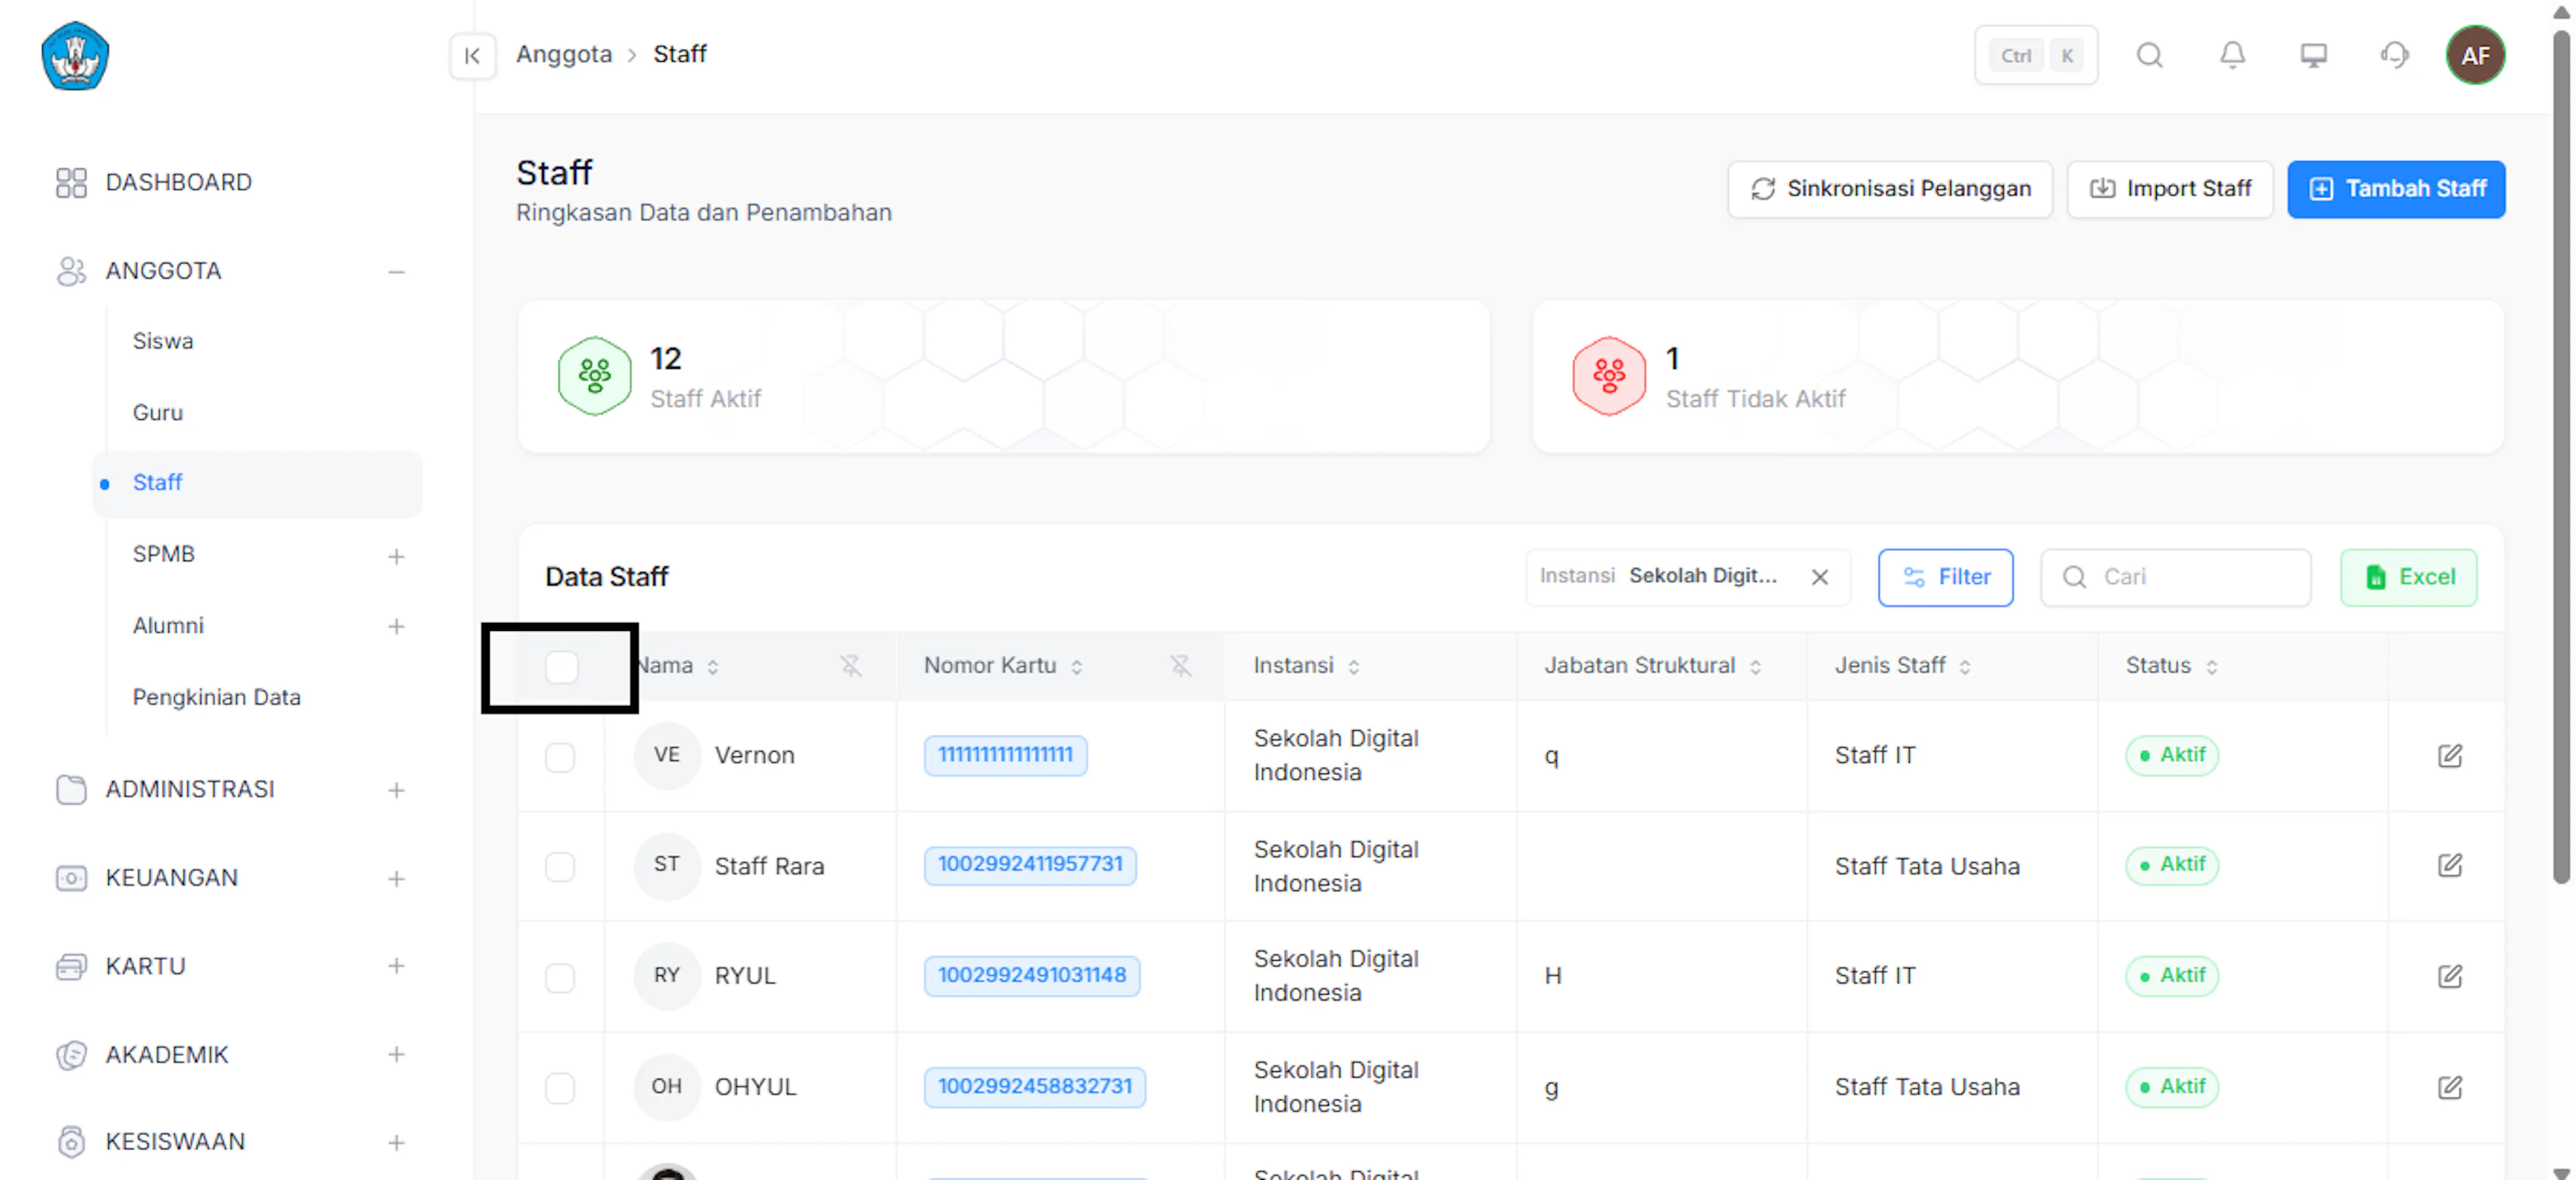2576x1180 pixels.
Task: Click the Cari search field
Action: click(x=2176, y=577)
